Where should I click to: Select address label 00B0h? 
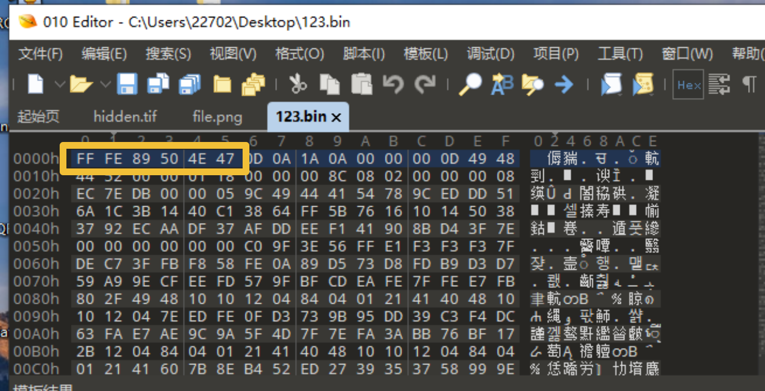click(36, 351)
